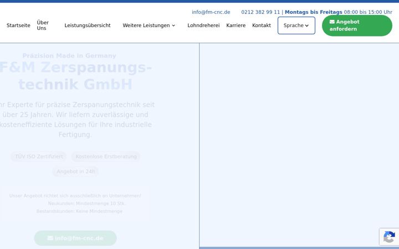Click Präzision Made in Germany tagline
Screen dimensions: 399x249
click(x=69, y=56)
